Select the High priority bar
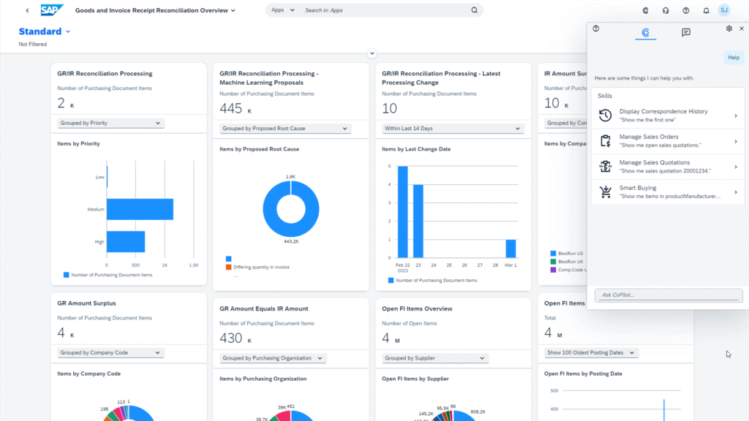 coord(126,241)
